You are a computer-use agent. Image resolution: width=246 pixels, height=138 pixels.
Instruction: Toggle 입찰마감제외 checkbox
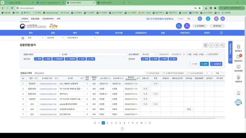coord(212,54)
